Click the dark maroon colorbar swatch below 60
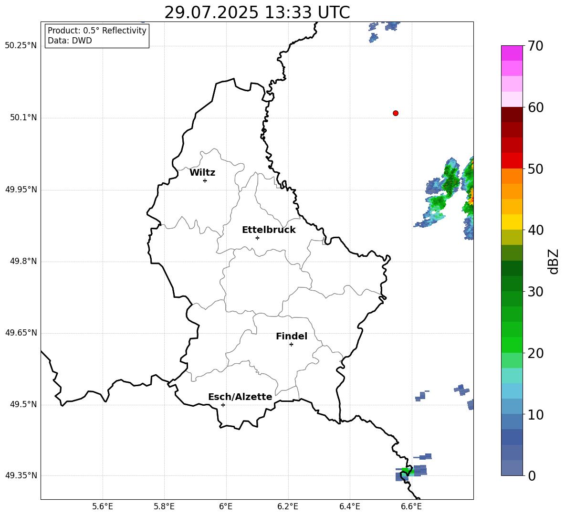 click(512, 115)
